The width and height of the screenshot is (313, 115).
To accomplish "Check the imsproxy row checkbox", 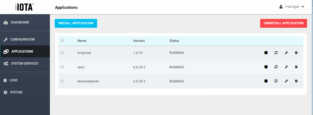I will tap(62, 53).
